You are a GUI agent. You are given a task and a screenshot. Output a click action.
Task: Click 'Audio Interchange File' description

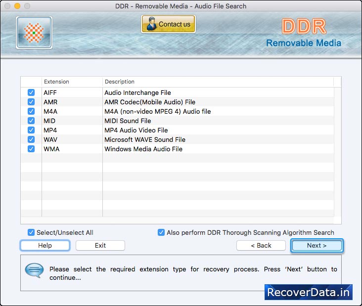137,92
